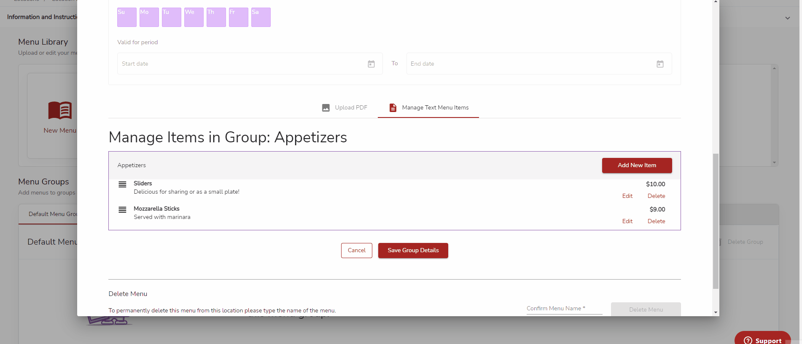Click the End date input field
The width and height of the screenshot is (802, 344).
click(x=539, y=64)
